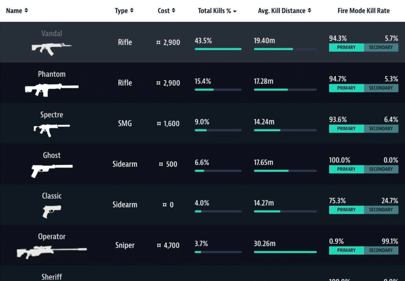Open the Ghost weapon name link

click(x=52, y=155)
